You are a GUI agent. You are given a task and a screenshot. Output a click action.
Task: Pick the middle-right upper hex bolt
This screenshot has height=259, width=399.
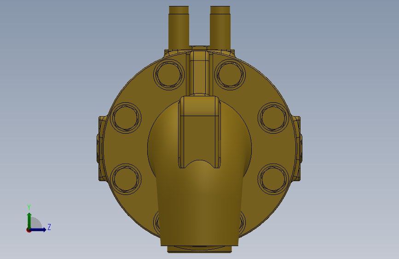click(273, 118)
